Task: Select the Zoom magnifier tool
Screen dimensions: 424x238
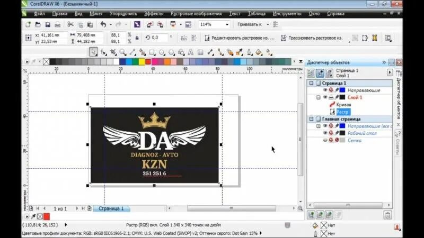Action: click(x=123, y=52)
